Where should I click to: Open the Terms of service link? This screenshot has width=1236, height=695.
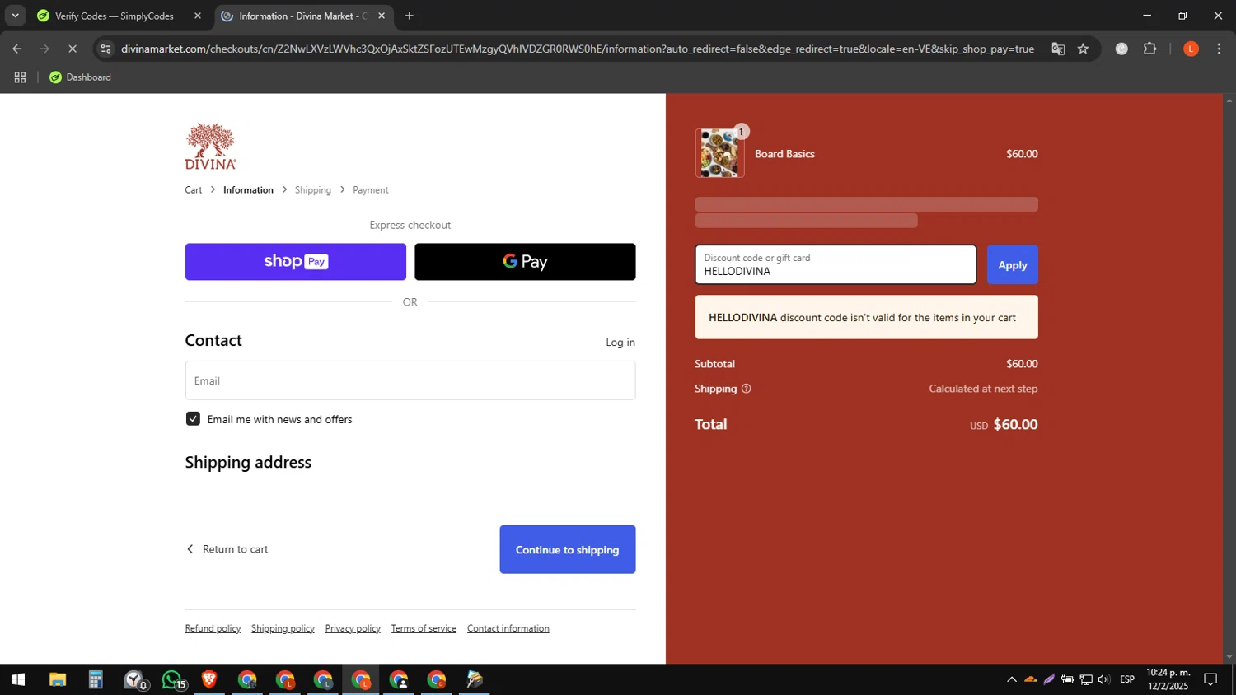[424, 628]
